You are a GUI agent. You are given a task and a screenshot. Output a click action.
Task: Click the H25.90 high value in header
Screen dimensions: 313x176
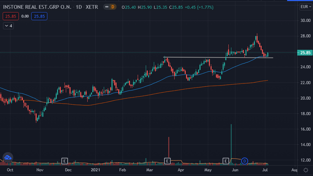click(x=145, y=8)
